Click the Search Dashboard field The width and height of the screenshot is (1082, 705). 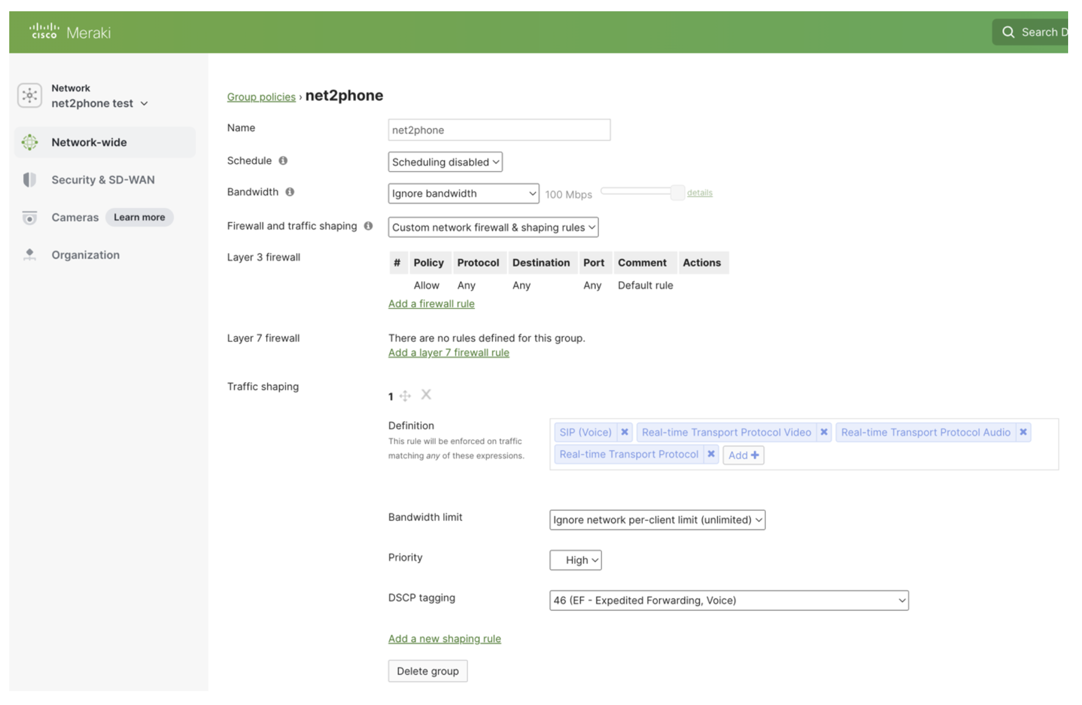coord(1030,32)
